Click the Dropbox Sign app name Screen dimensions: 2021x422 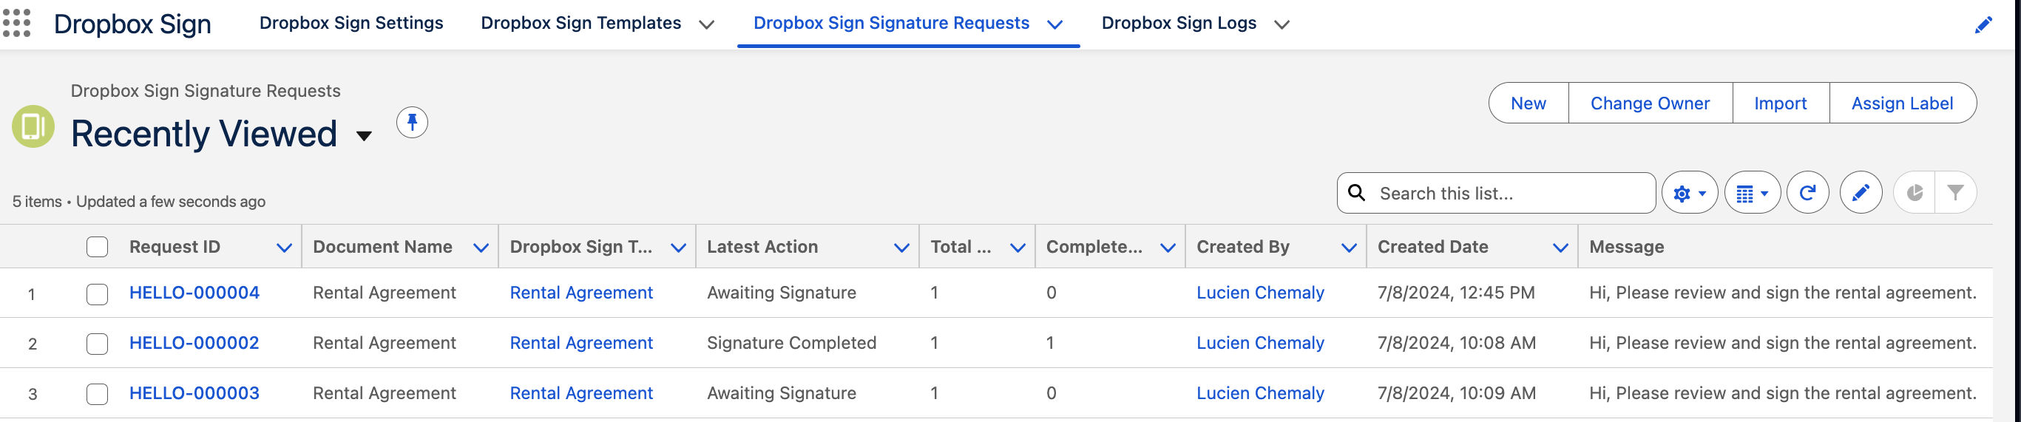(132, 24)
